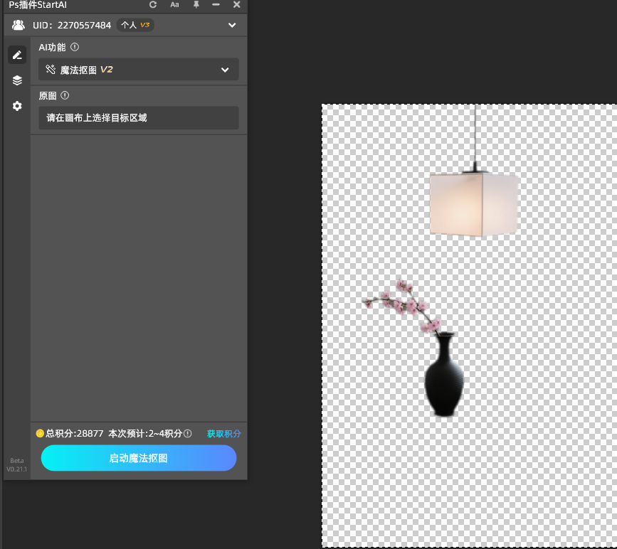Open the settings gear in sidebar
The image size is (617, 549).
(17, 106)
